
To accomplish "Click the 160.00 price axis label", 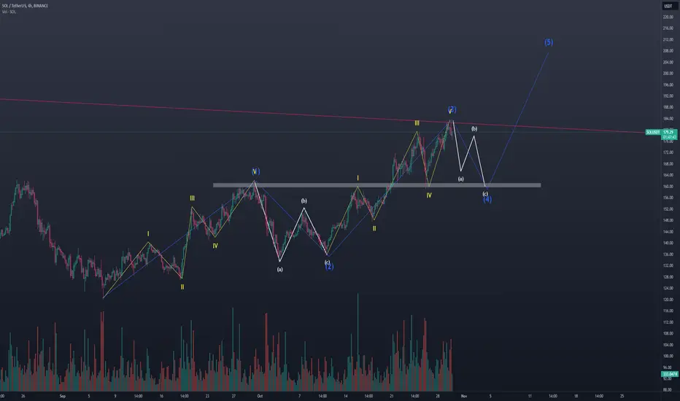I will (x=668, y=187).
